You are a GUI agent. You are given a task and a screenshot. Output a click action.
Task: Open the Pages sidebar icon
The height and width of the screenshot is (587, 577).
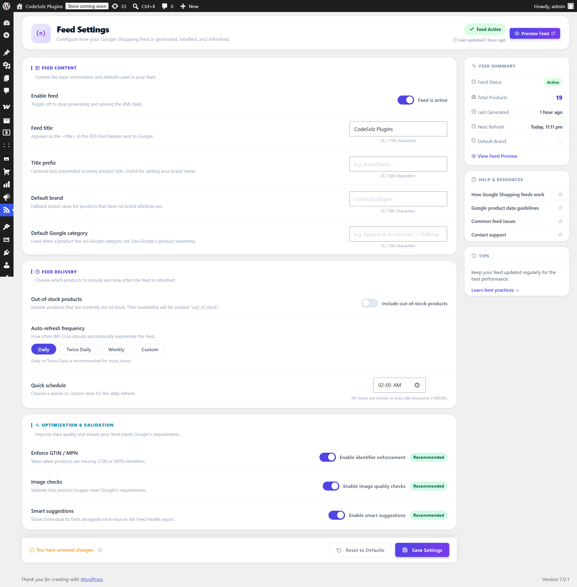tap(6, 78)
